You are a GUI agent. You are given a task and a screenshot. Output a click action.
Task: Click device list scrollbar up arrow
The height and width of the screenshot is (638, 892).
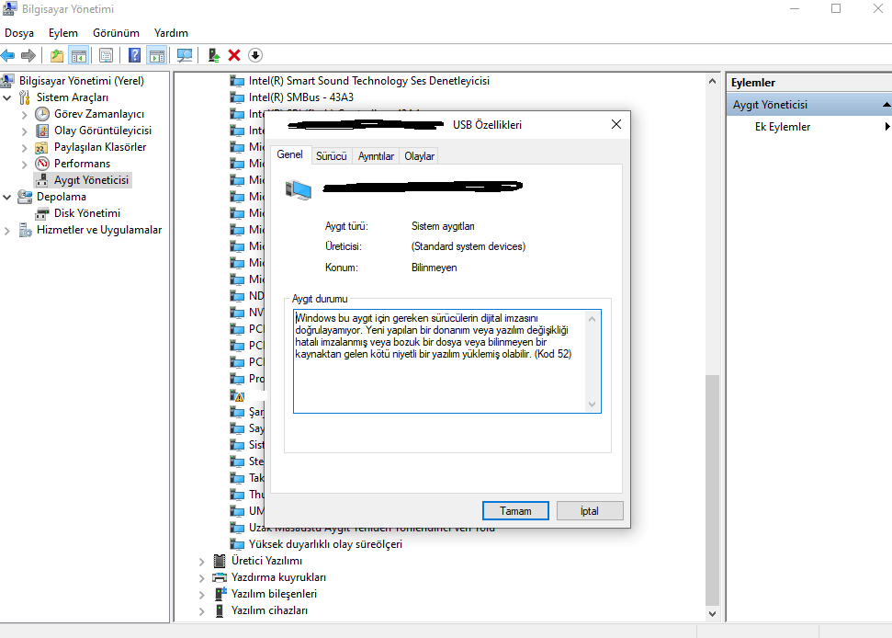(712, 82)
